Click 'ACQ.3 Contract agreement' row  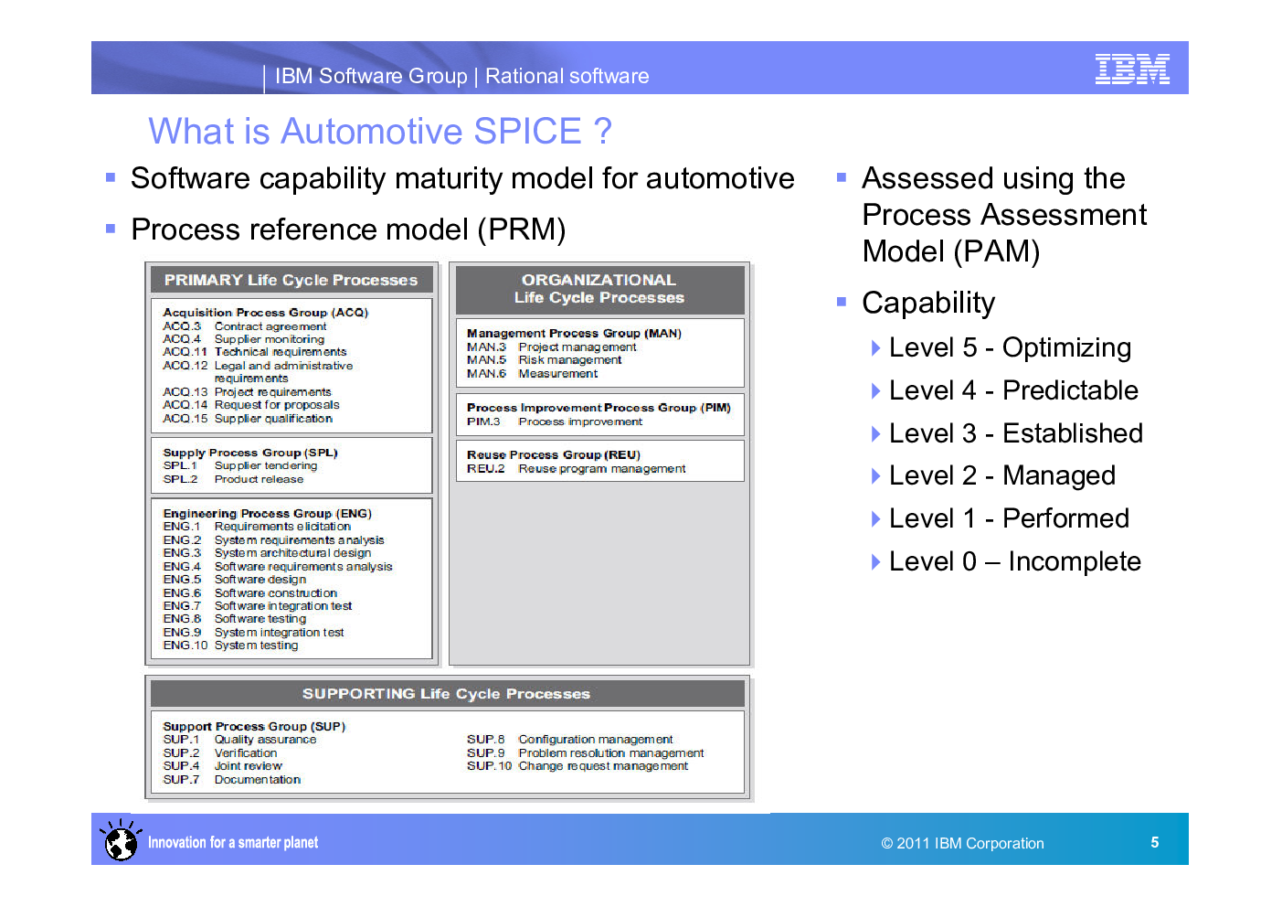click(244, 326)
